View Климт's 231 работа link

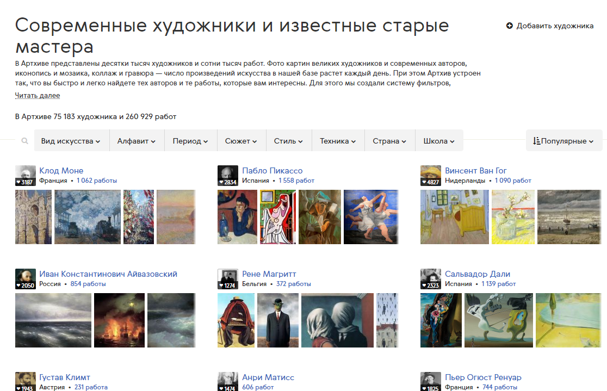(x=91, y=387)
